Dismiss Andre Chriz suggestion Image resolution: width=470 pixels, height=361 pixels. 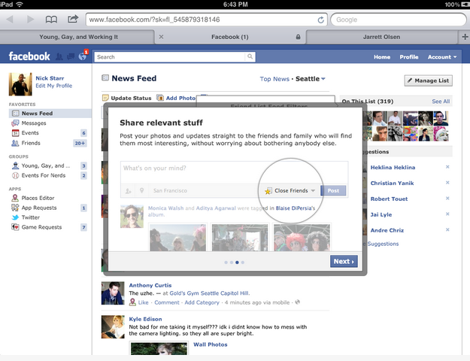click(x=447, y=229)
